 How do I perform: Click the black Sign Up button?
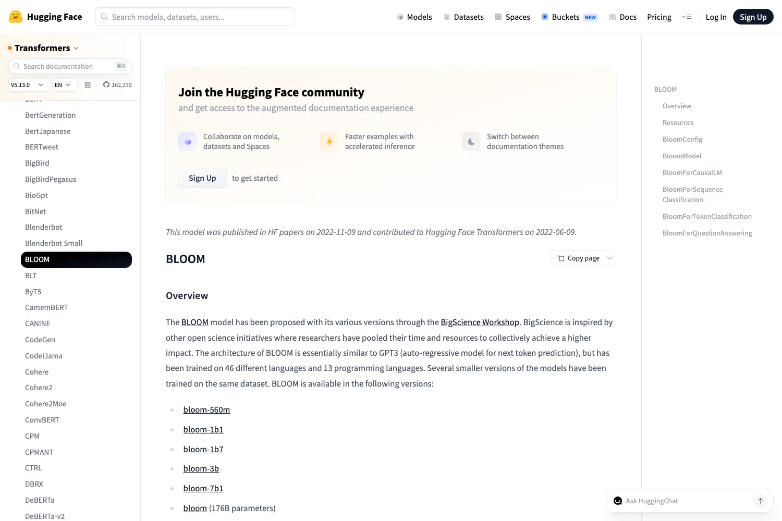[x=753, y=17]
